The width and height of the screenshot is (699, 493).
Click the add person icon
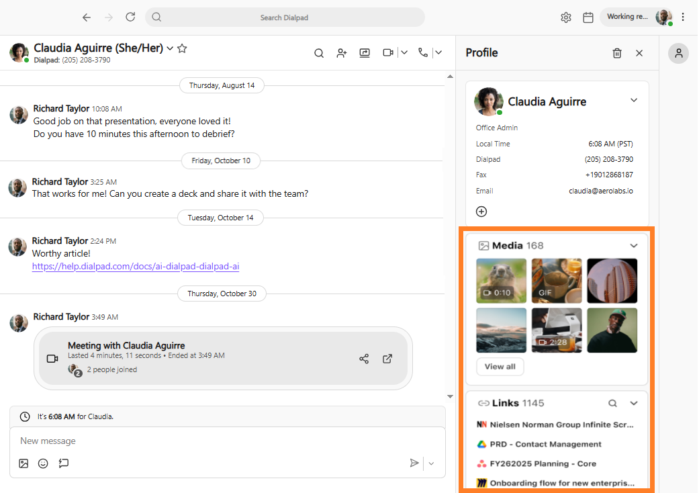[342, 53]
